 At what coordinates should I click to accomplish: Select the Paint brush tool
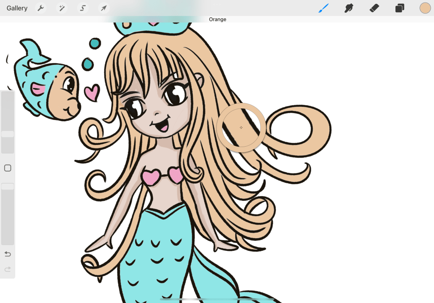[x=324, y=8]
